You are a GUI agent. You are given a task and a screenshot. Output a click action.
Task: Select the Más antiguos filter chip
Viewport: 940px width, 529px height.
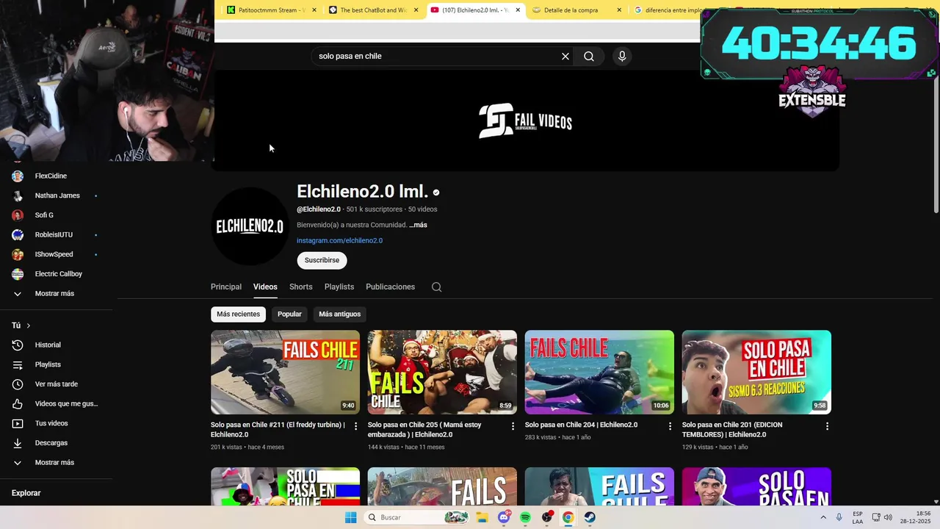click(340, 314)
